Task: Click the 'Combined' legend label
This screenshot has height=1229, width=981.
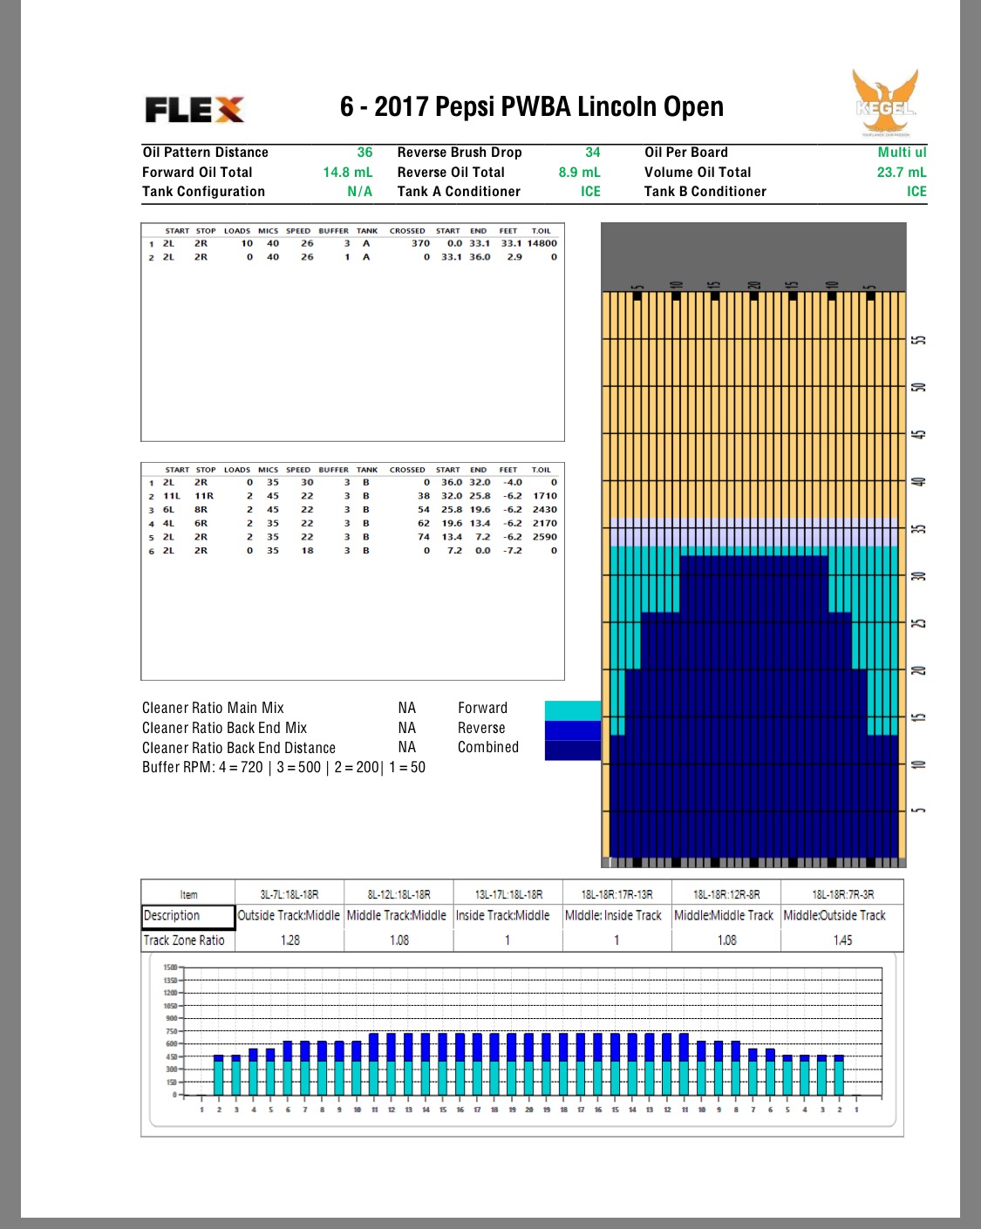Action: tap(488, 748)
